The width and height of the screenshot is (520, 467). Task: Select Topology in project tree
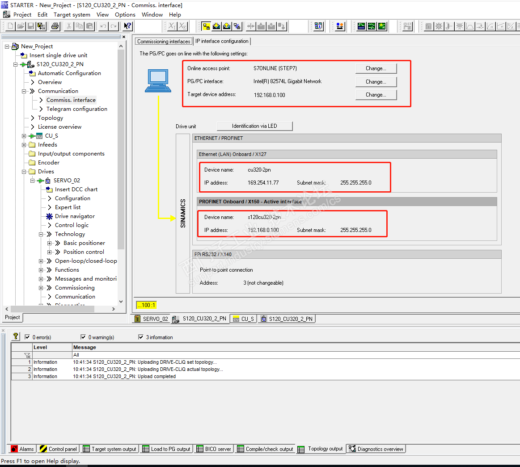coord(51,118)
